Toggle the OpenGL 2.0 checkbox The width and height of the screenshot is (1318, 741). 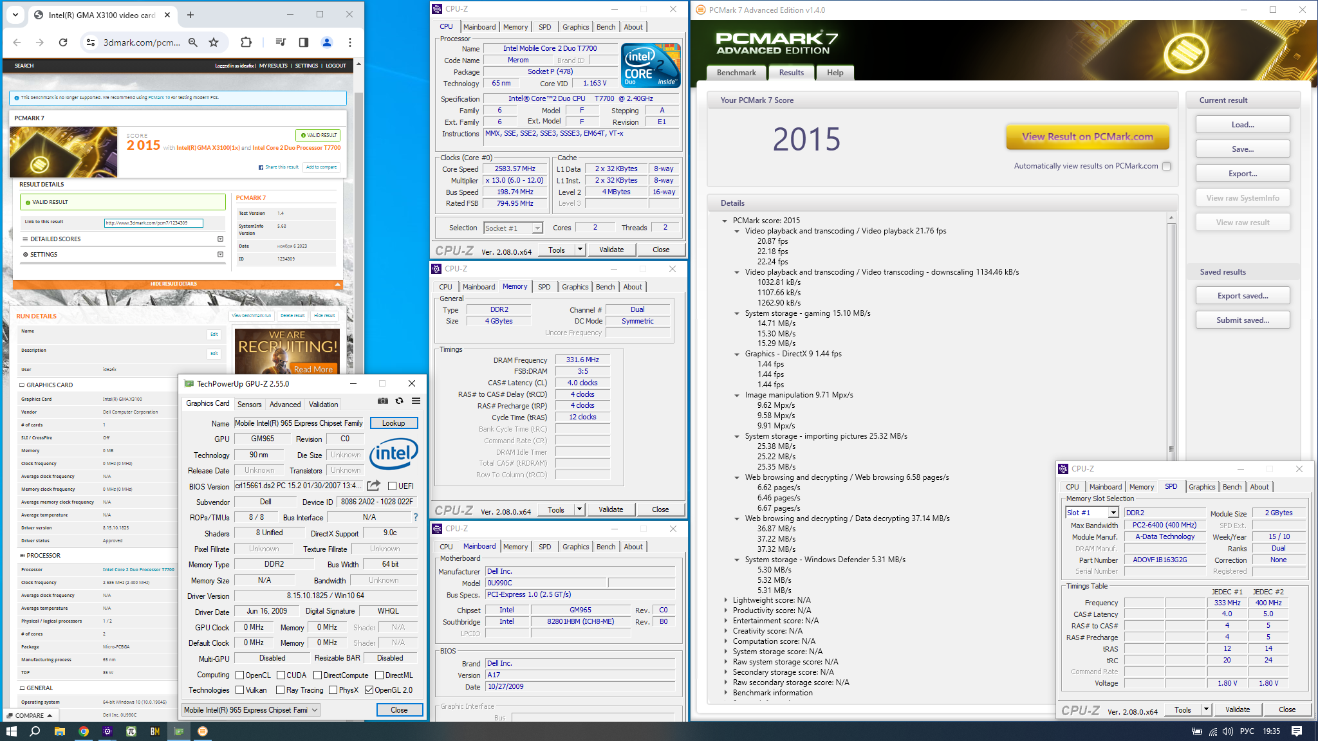tap(369, 690)
